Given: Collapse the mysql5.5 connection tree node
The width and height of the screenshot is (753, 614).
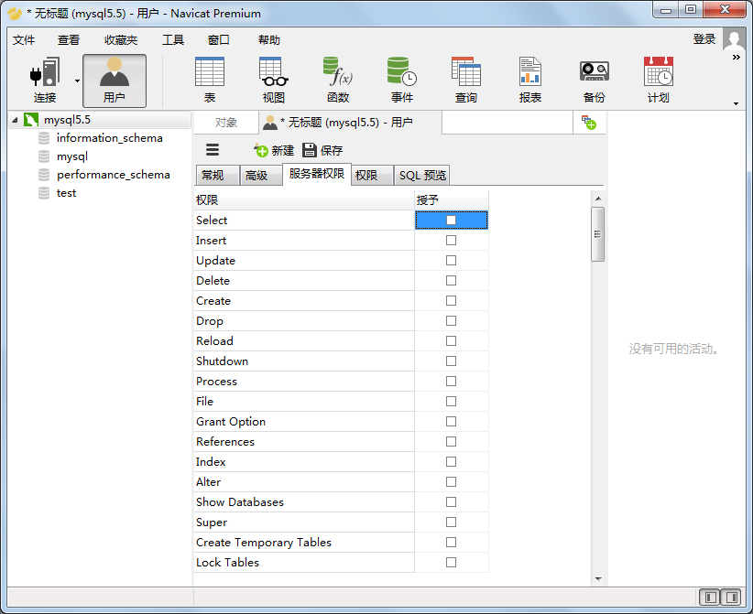Looking at the screenshot, I should [x=15, y=120].
